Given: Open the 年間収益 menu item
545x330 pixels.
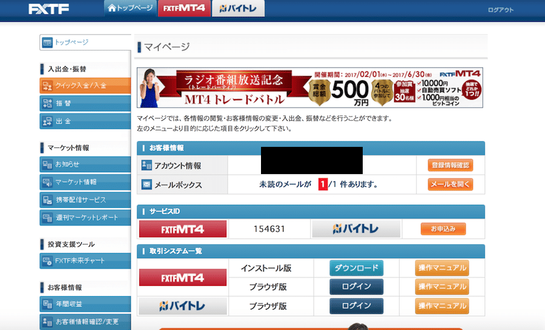Looking at the screenshot, I should [85, 304].
